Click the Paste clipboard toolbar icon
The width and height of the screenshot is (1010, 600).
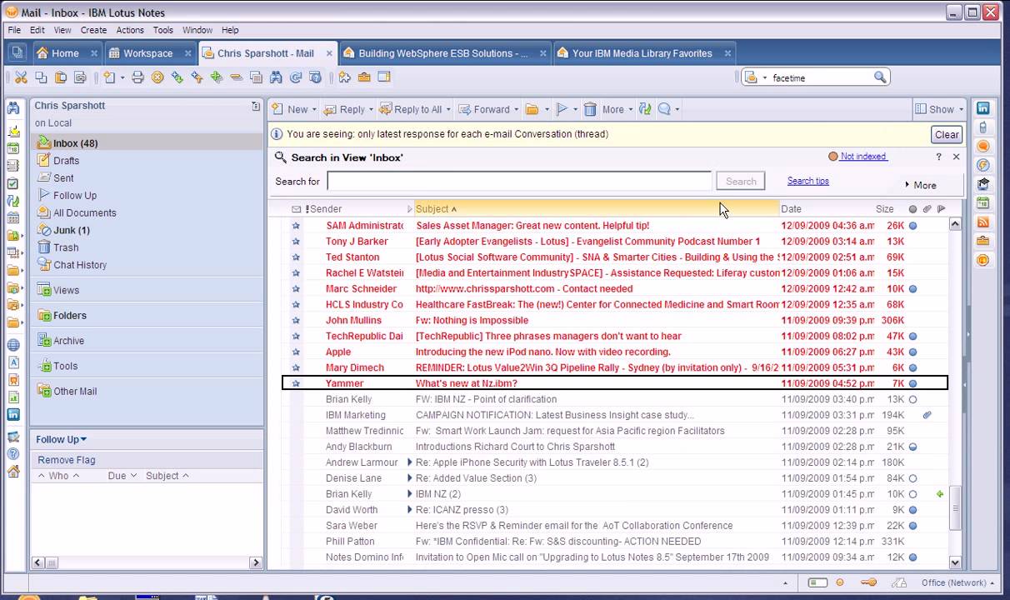click(x=60, y=77)
